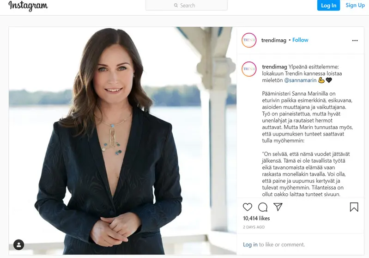View the 10,414 likes list
369x258 pixels.
point(256,218)
